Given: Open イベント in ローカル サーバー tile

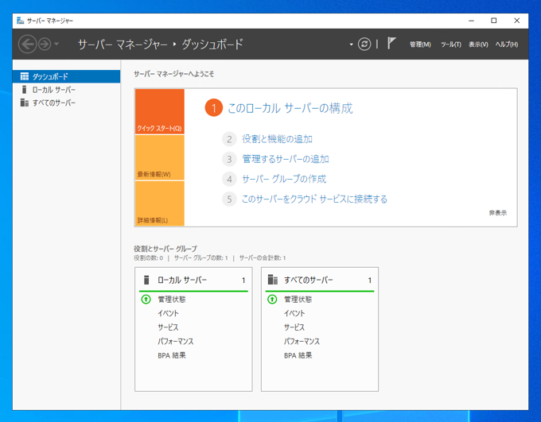Looking at the screenshot, I should [168, 313].
